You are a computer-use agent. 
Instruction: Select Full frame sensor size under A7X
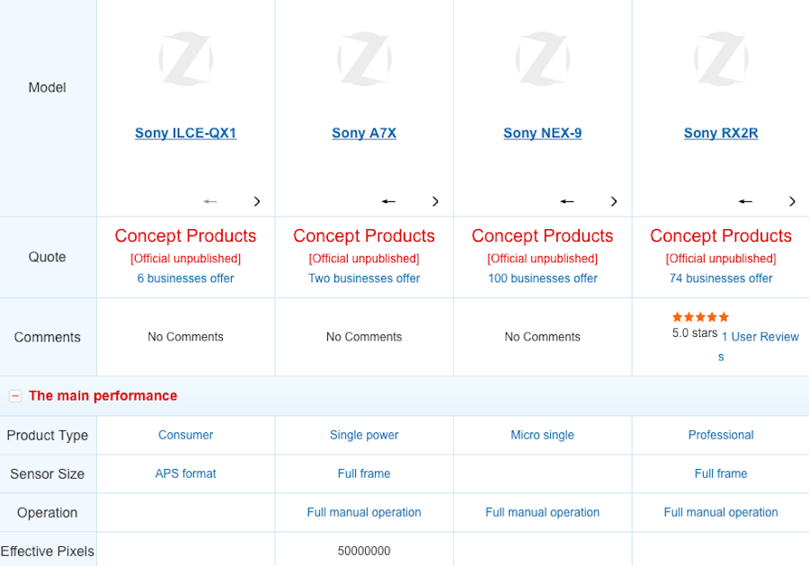click(364, 473)
